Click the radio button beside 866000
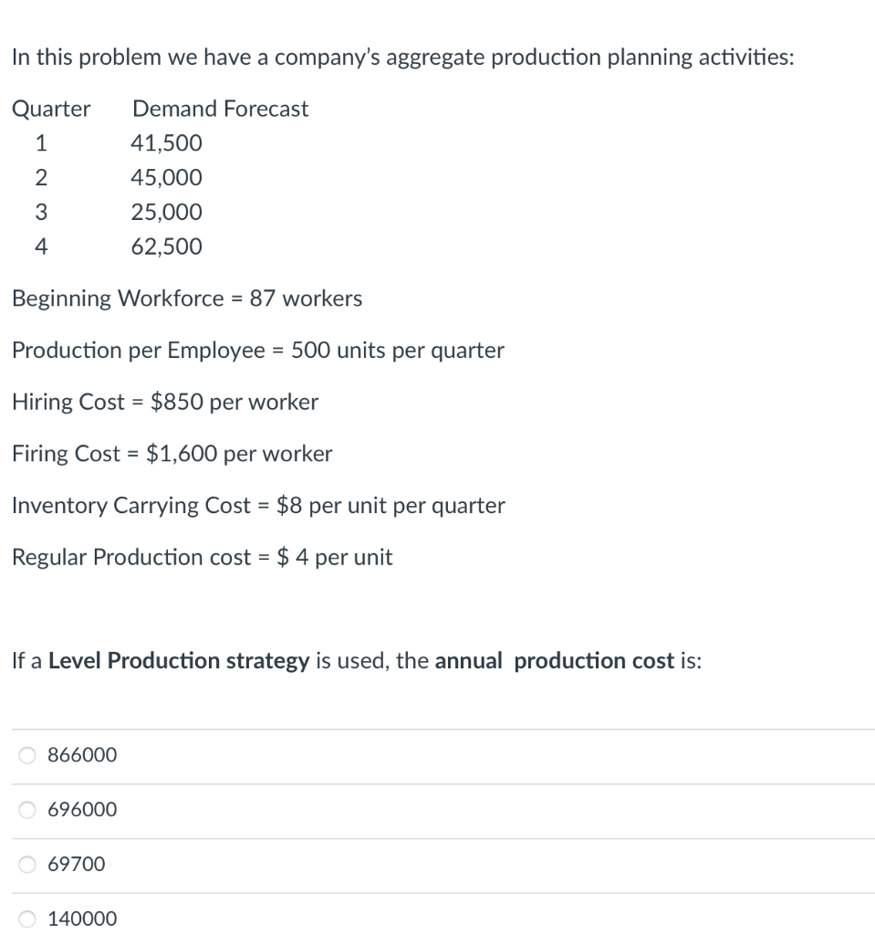This screenshot has height=935, width=875. (27, 755)
